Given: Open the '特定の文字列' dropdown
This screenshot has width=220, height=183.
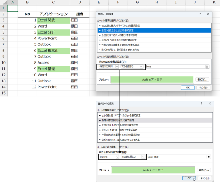Looking at the screenshot, I should (108, 67).
